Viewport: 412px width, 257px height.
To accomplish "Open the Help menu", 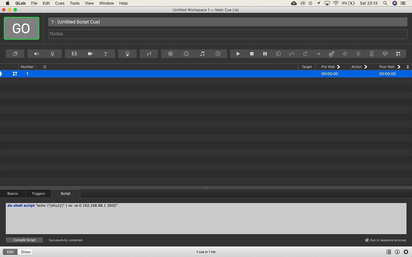I will [123, 3].
